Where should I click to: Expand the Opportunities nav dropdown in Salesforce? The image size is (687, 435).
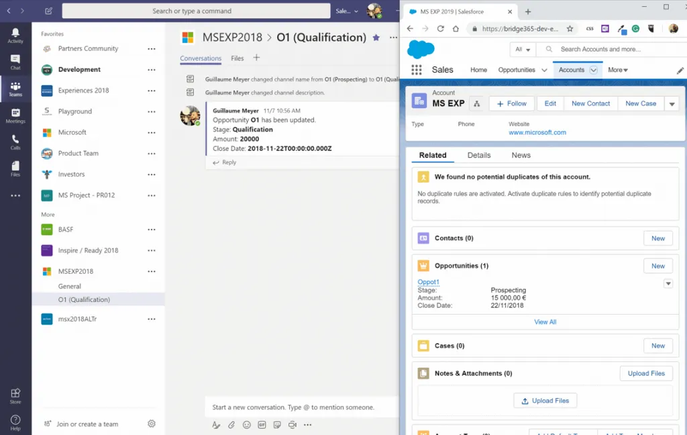544,70
